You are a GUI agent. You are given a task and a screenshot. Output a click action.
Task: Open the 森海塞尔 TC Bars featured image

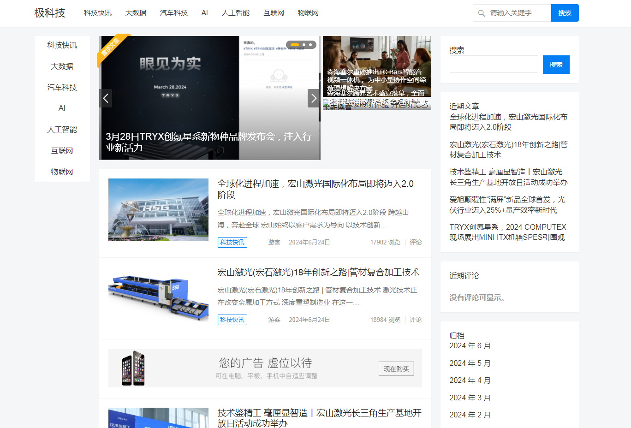click(x=377, y=66)
